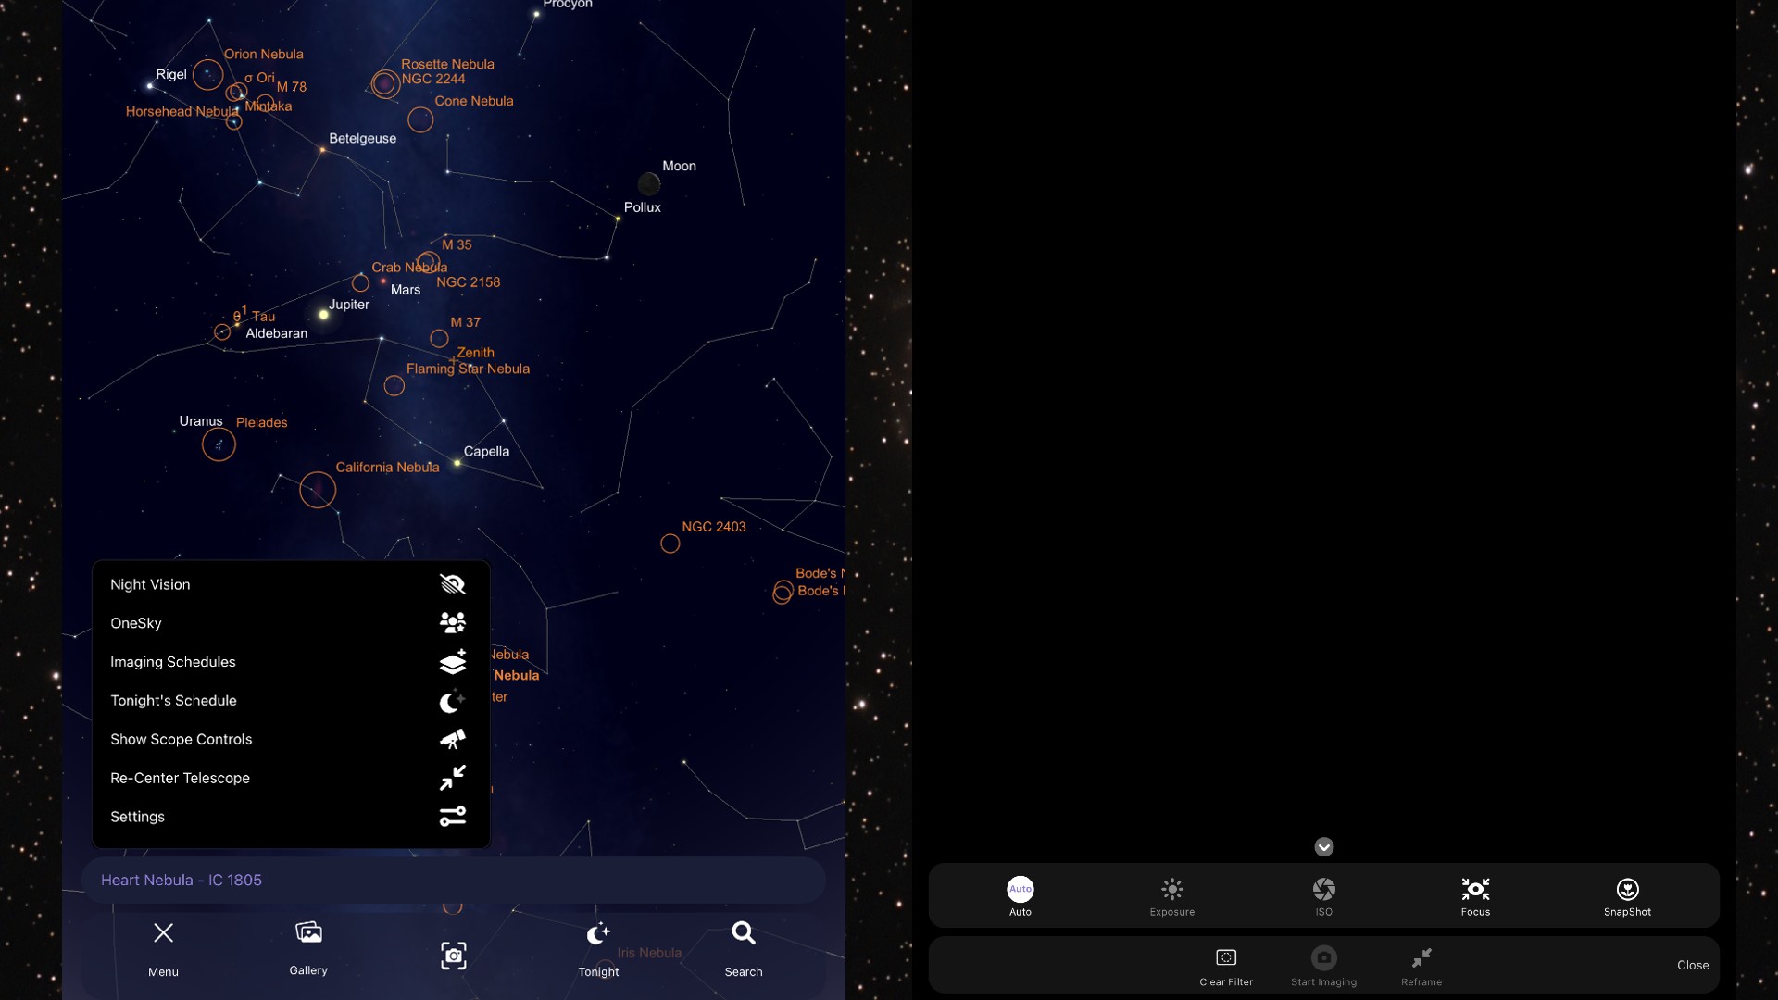Select the OneSky community icon
Screen dimensions: 1778x1000
pyautogui.click(x=452, y=623)
